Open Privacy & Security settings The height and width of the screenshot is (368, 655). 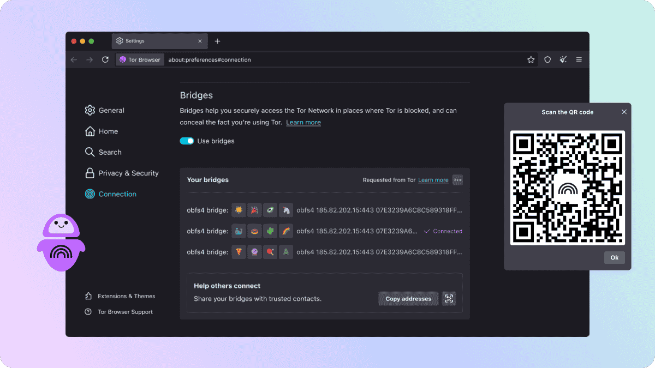click(x=128, y=173)
